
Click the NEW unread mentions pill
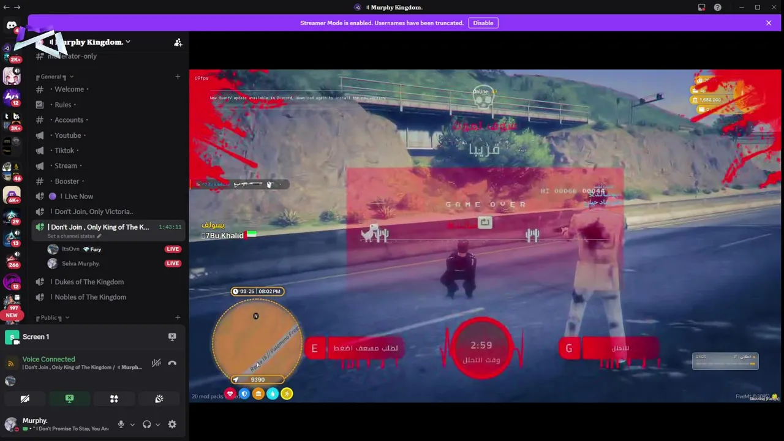click(12, 315)
